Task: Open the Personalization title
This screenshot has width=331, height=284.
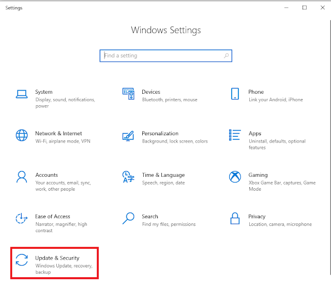Action: 160,133
